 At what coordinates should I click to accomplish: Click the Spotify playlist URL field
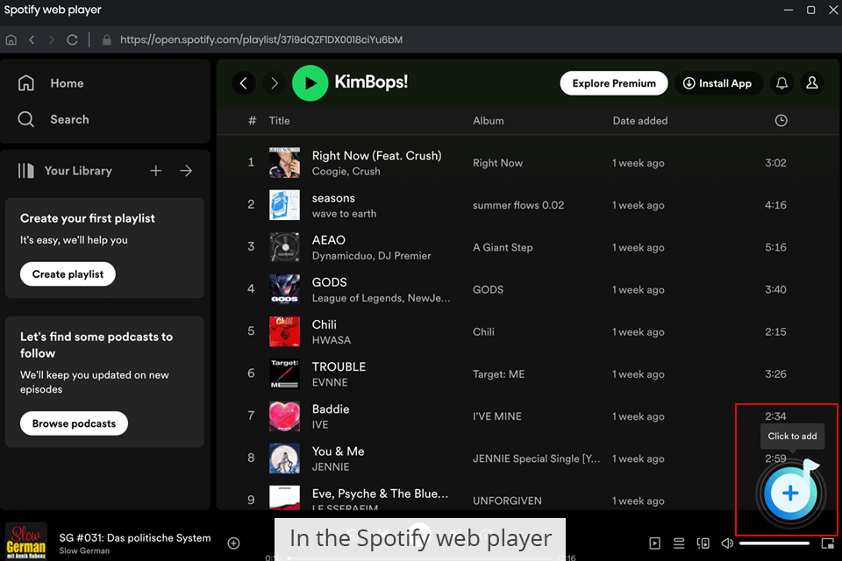pos(261,39)
